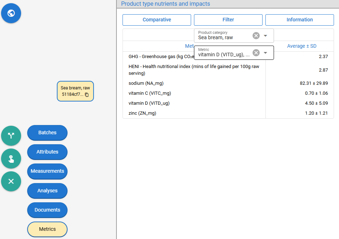This screenshot has width=339, height=239.
Task: Open the Information tab
Action: (x=300, y=20)
